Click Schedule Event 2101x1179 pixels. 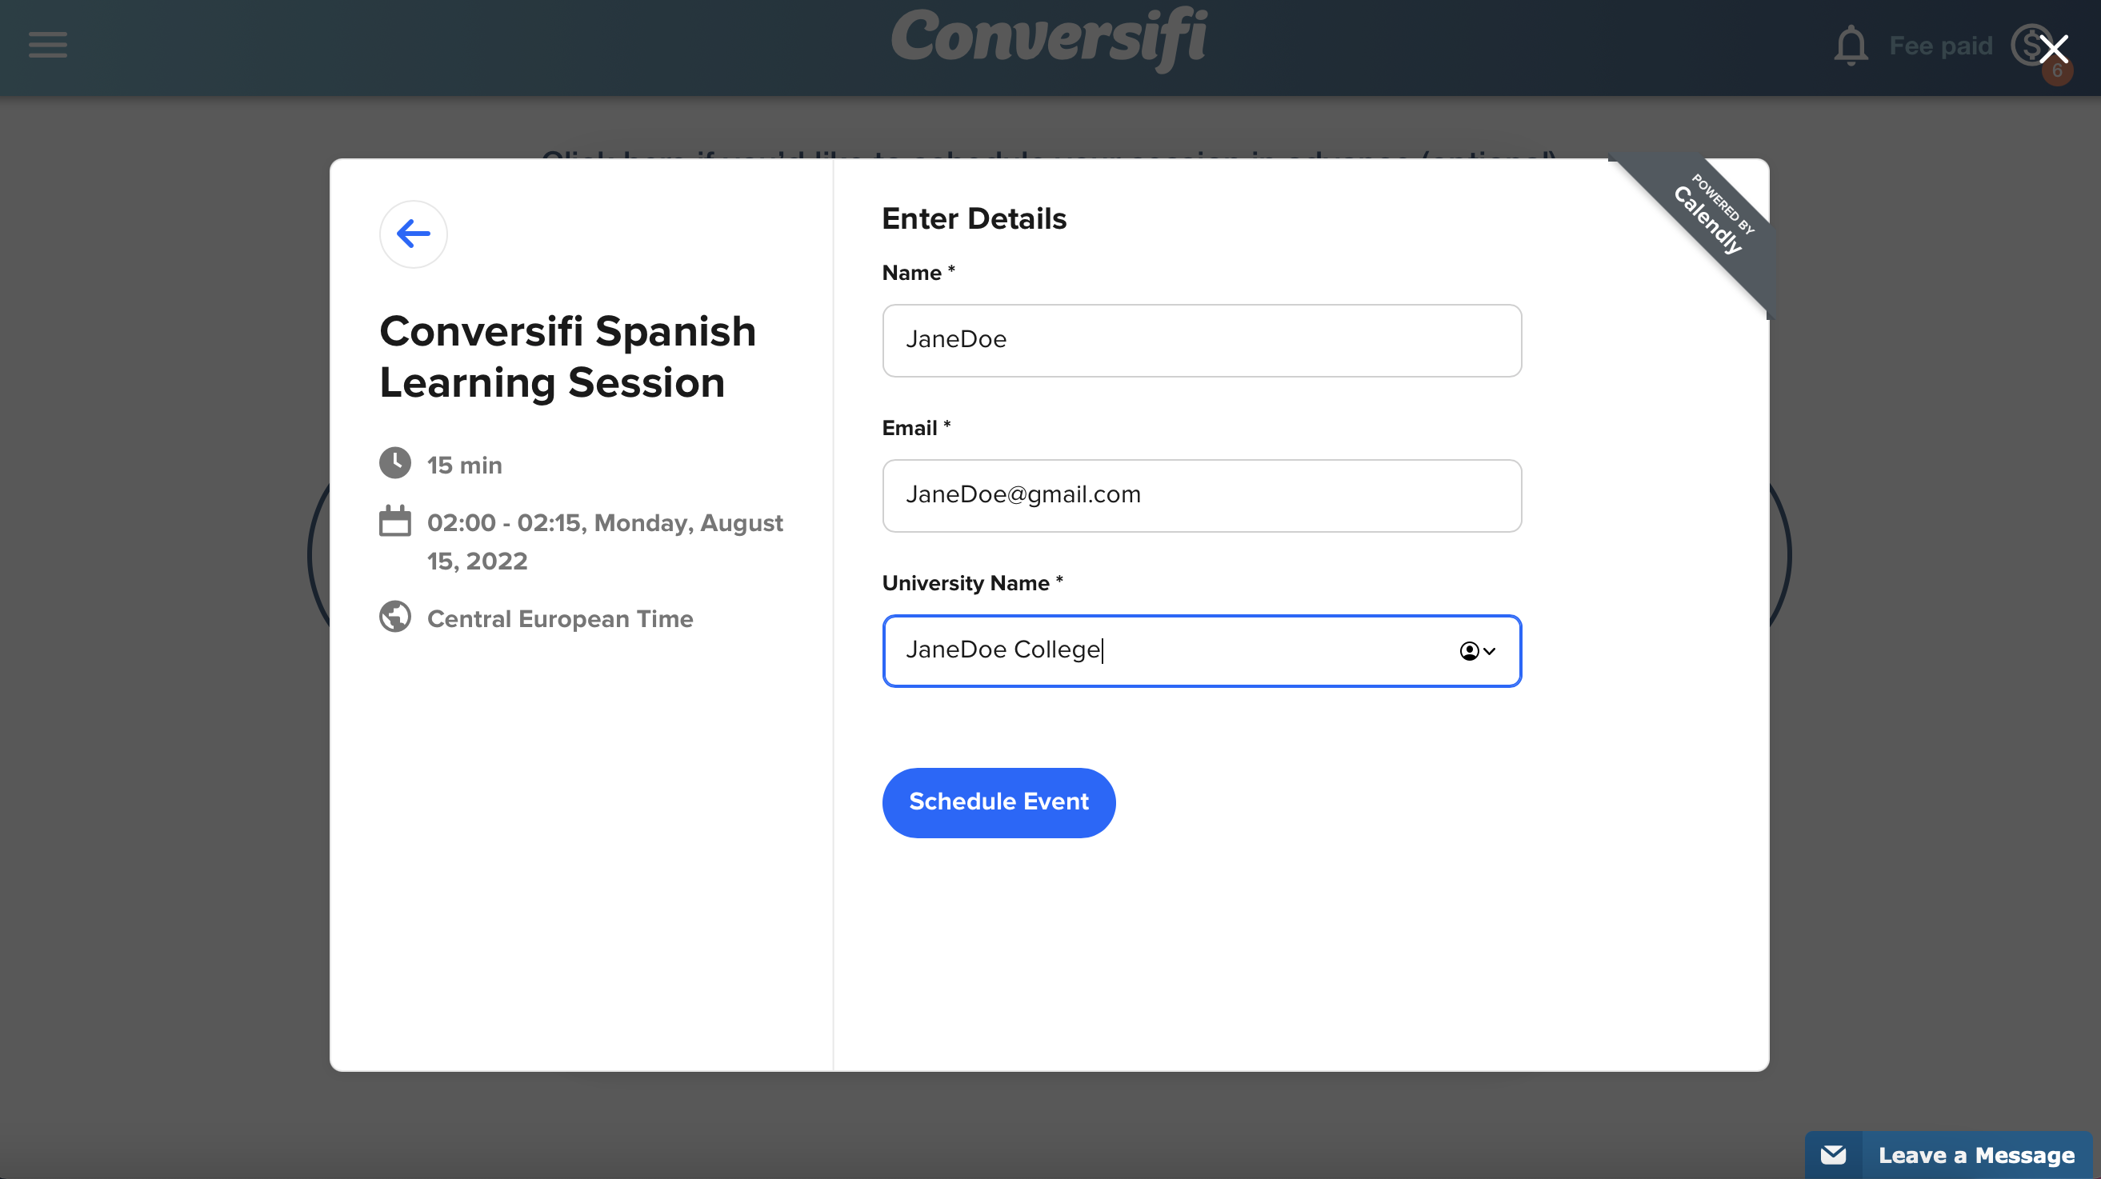tap(998, 801)
